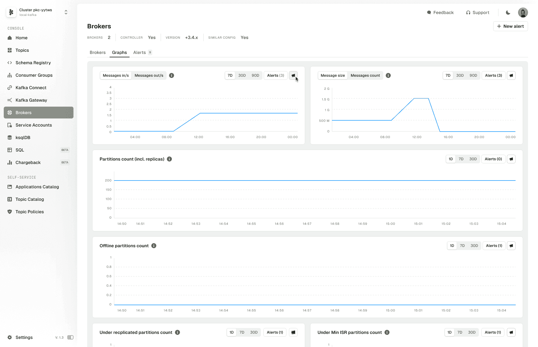The width and height of the screenshot is (538, 347).
Task: Click the info icon beside Offline partitions count
Action: coord(153,246)
